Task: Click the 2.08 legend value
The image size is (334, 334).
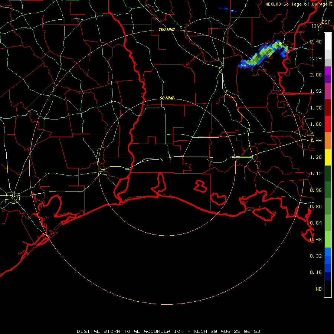Action: [316, 75]
